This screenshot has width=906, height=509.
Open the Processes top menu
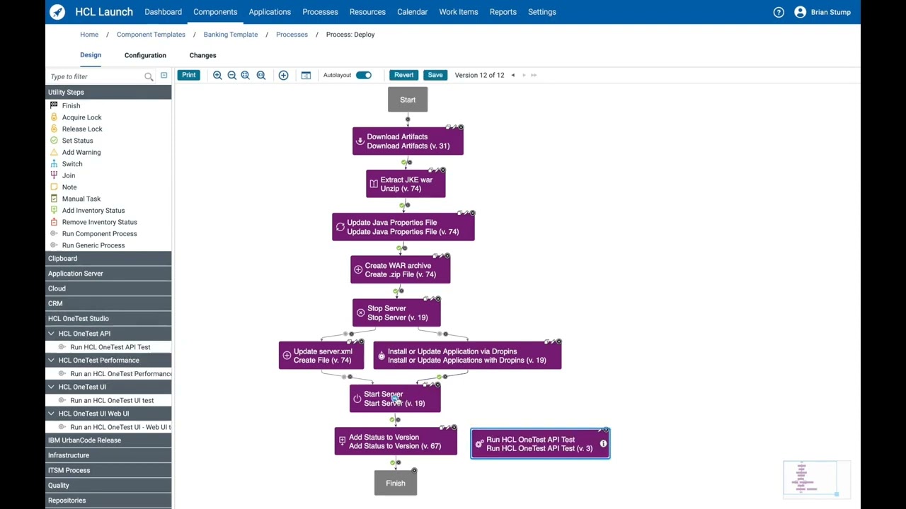[320, 12]
